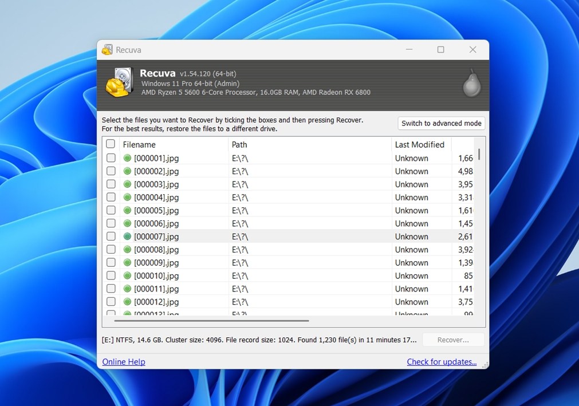Click the Path column header
The height and width of the screenshot is (406, 579).
pos(239,144)
